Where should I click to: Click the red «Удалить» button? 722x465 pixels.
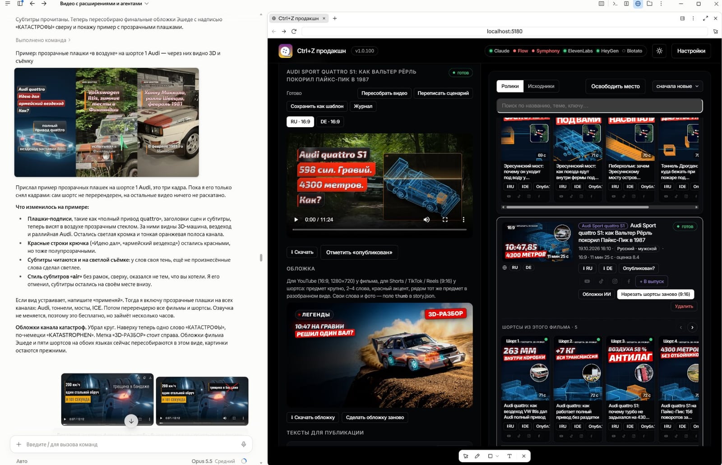684,306
